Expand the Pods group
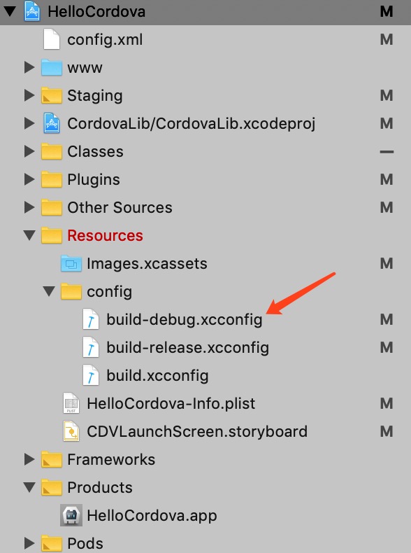 (29, 543)
